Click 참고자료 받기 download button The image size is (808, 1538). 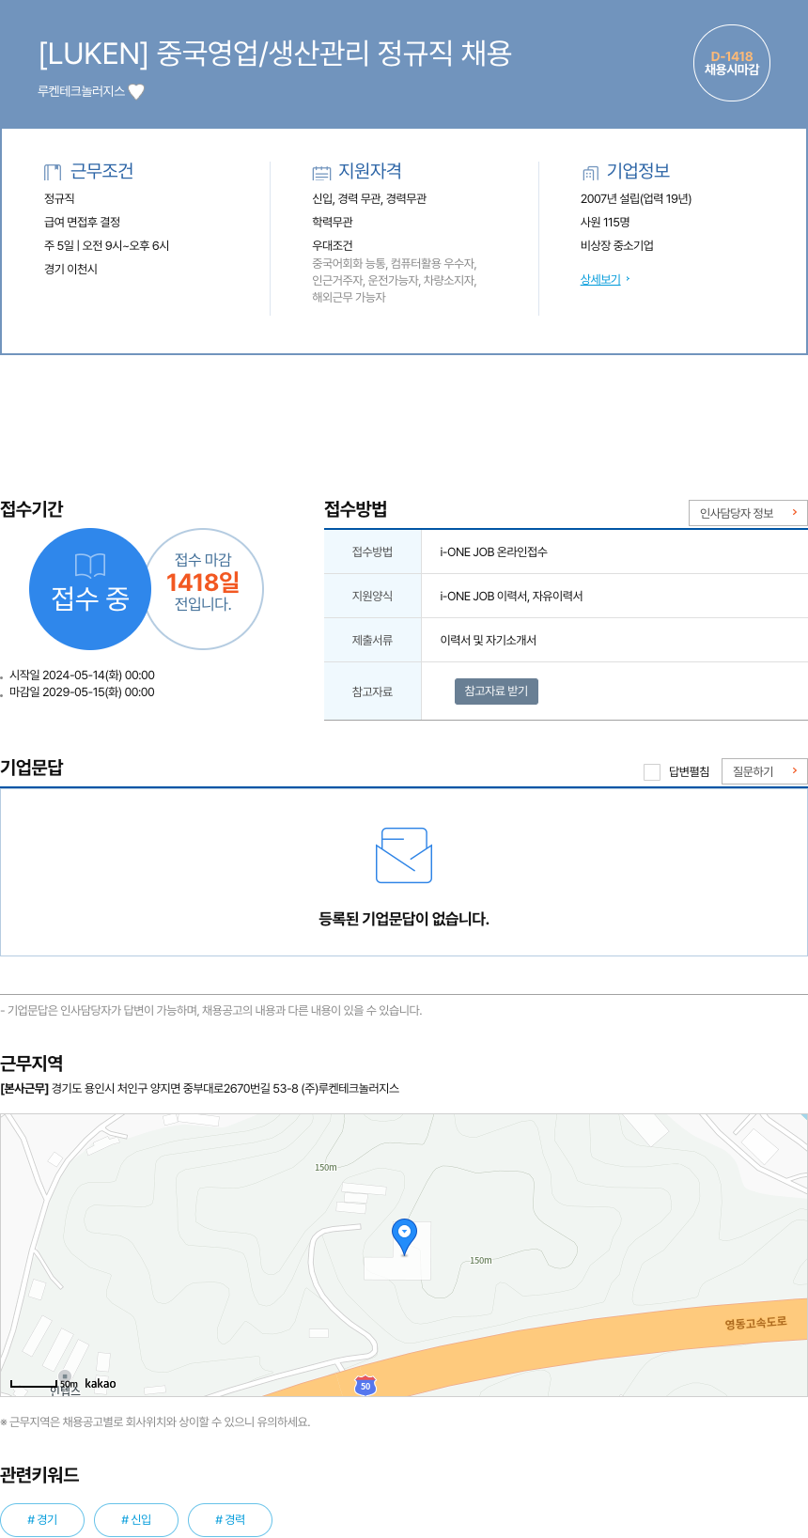496,691
